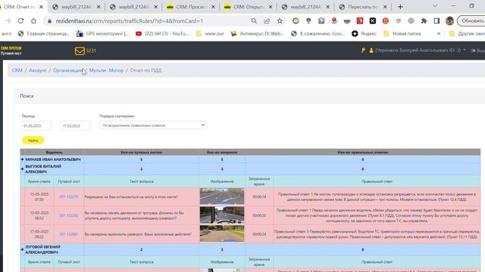
Task: Click the period start date field
Action: click(x=36, y=126)
